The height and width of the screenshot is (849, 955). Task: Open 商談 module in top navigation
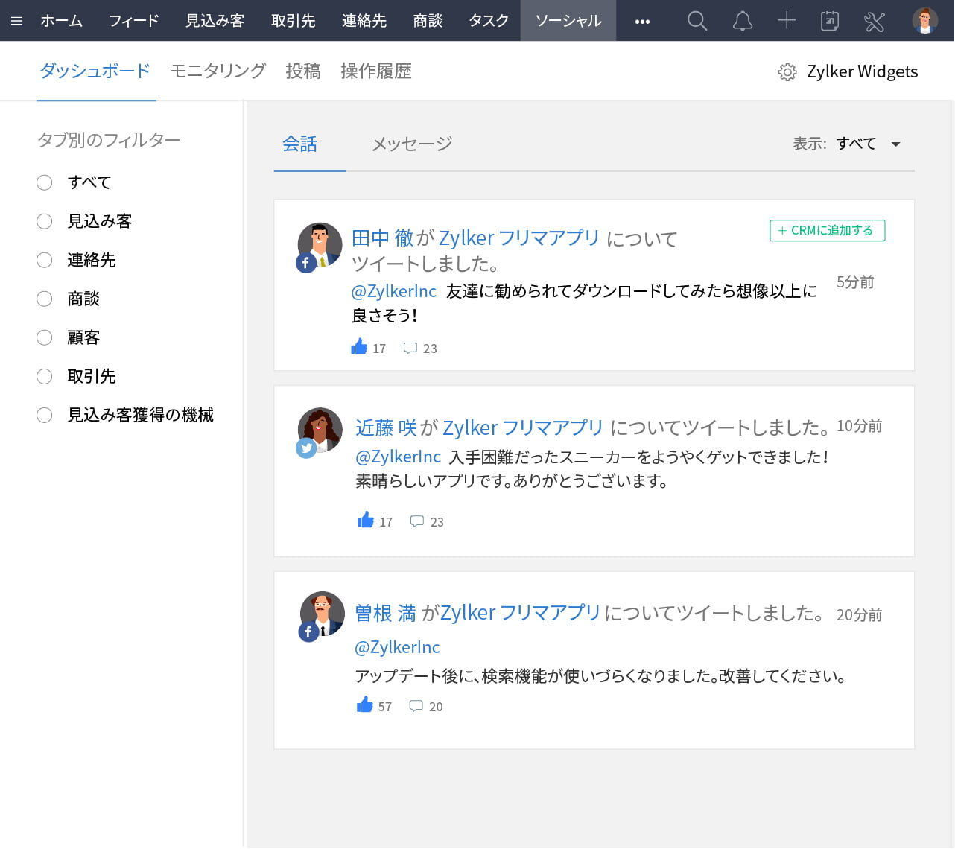click(x=428, y=21)
